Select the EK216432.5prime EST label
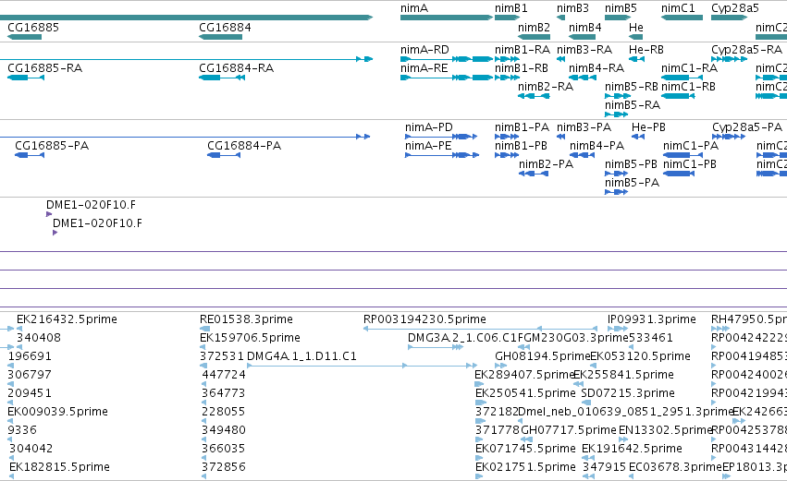The width and height of the screenshot is (787, 481). [x=67, y=319]
